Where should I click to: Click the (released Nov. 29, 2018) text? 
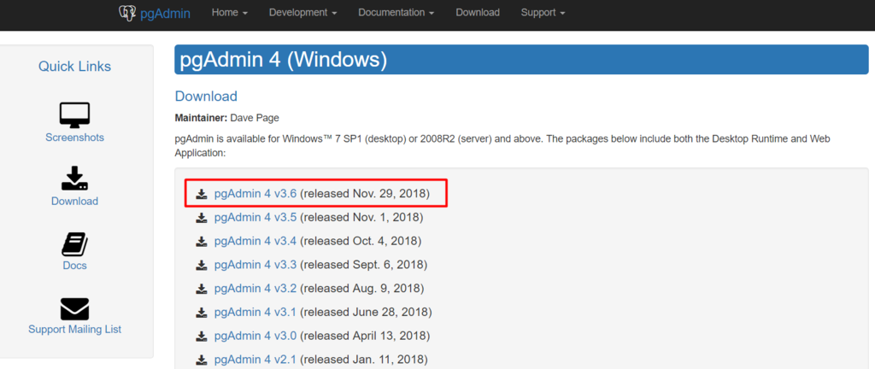tap(365, 194)
